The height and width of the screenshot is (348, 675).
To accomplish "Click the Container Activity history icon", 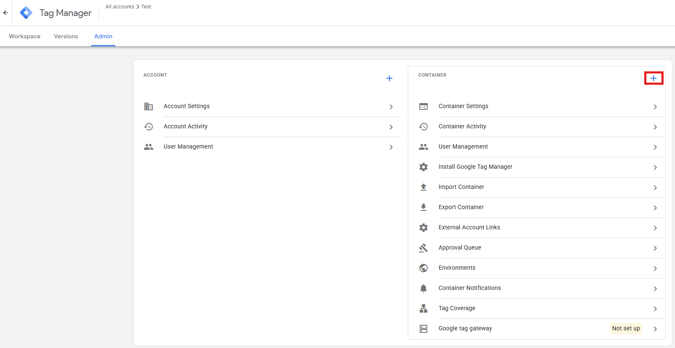I will [423, 127].
